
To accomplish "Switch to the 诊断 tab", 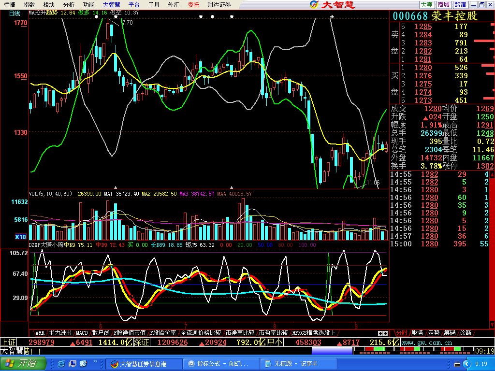I will tap(466, 333).
